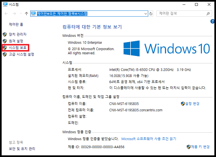Click 제품 키 변경 link

click(200, 147)
